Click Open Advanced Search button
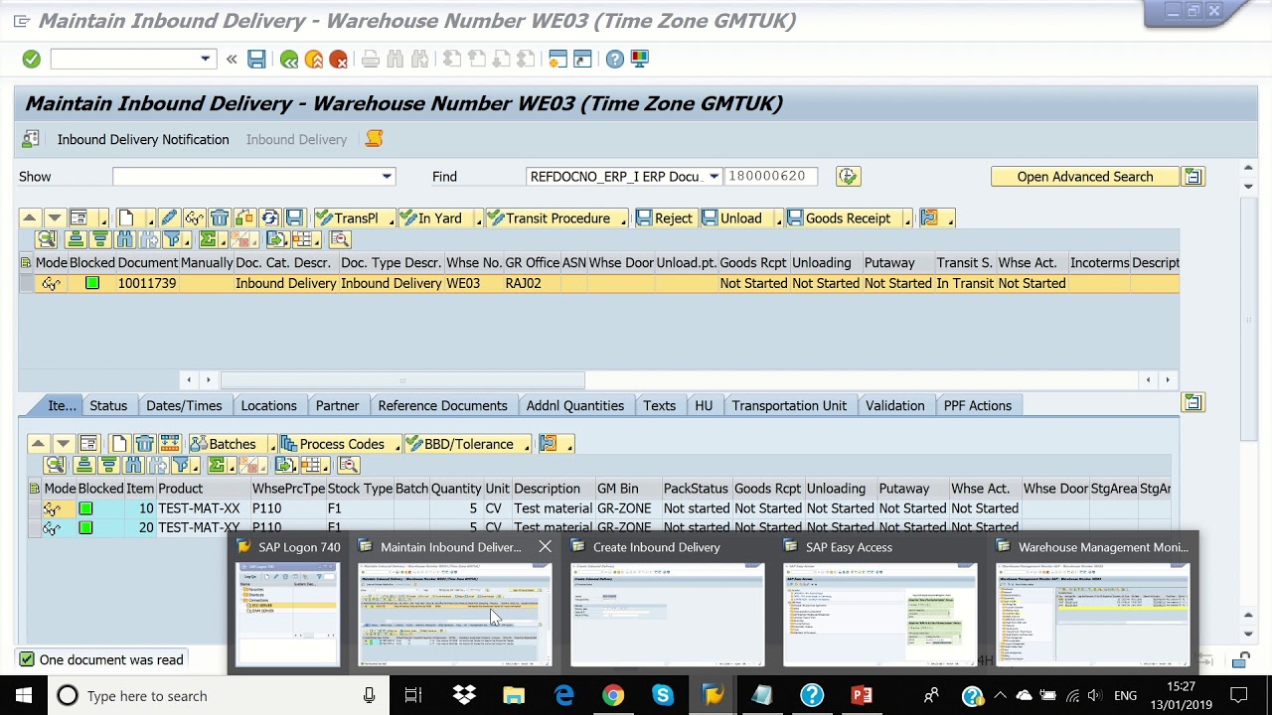 [1085, 177]
